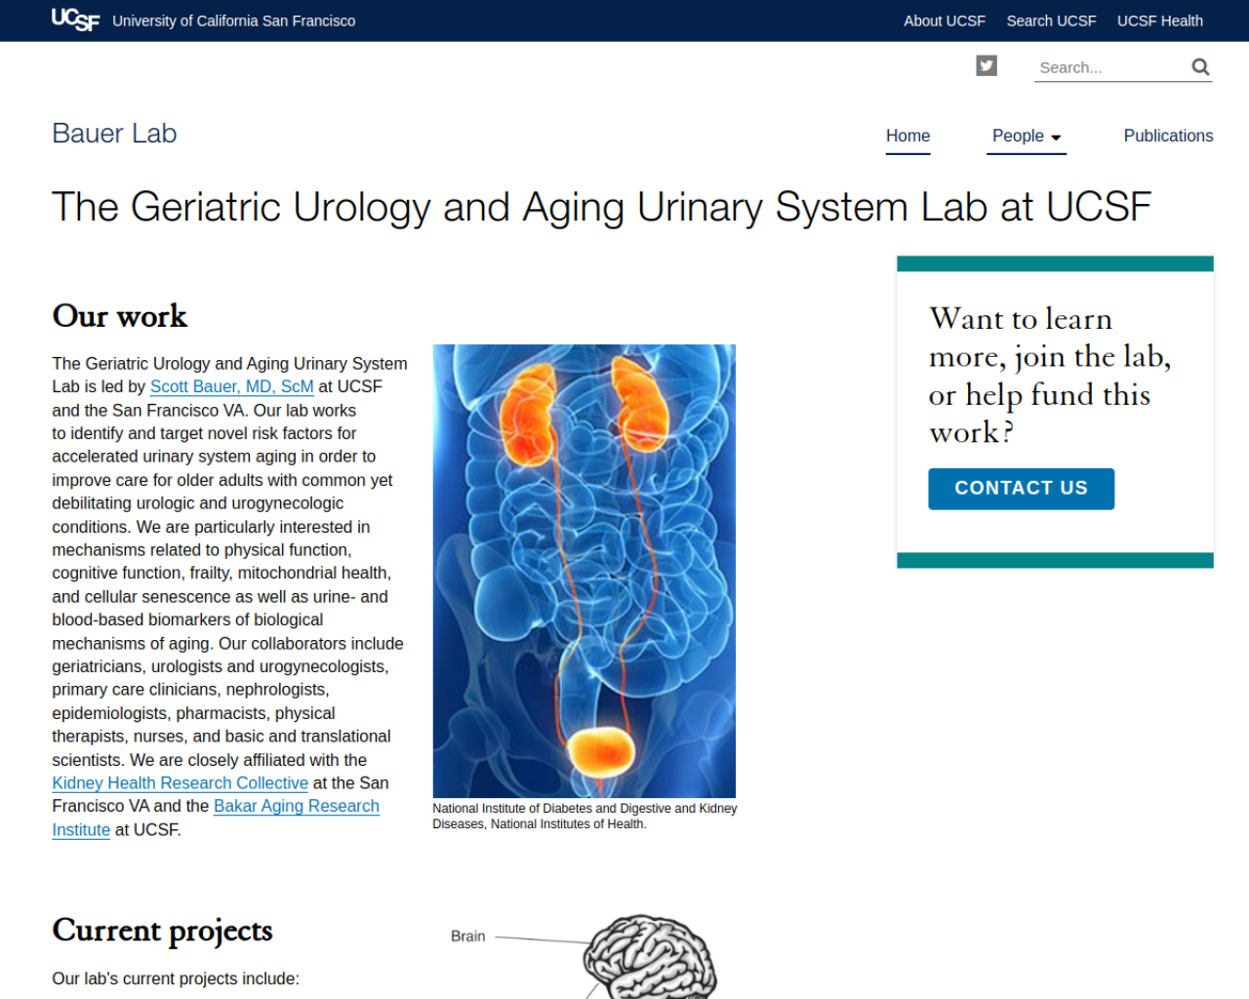Click the 'Want to learn more' callout text
Screen dimensions: 1249x999
(1050, 376)
